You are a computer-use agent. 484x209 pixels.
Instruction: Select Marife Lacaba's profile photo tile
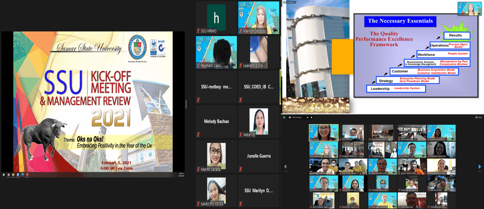[x=216, y=156]
